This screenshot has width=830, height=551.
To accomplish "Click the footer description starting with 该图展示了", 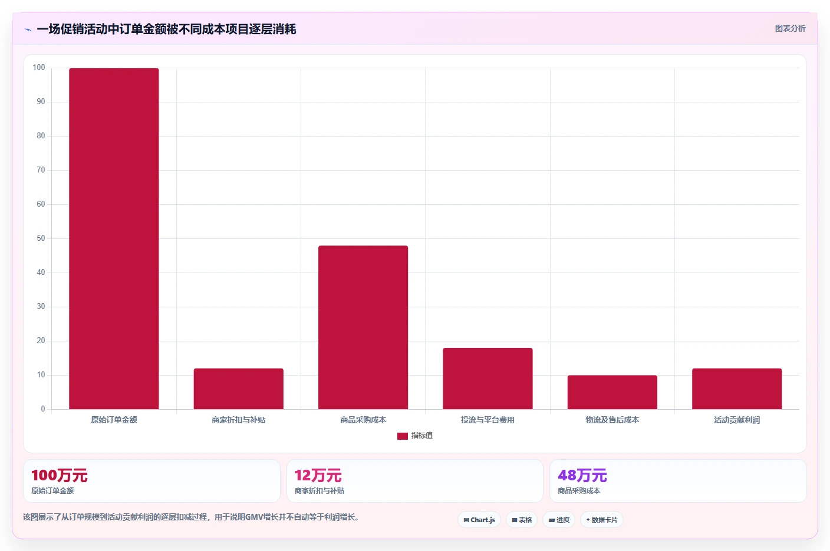I will click(x=191, y=517).
